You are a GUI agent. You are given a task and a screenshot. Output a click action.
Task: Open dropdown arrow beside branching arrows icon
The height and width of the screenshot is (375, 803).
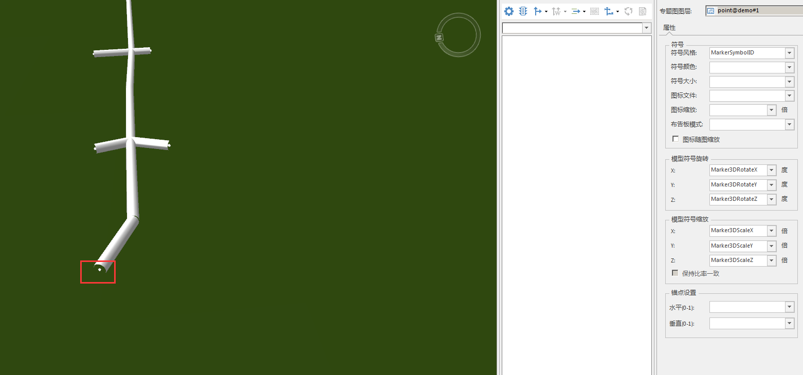(546, 12)
